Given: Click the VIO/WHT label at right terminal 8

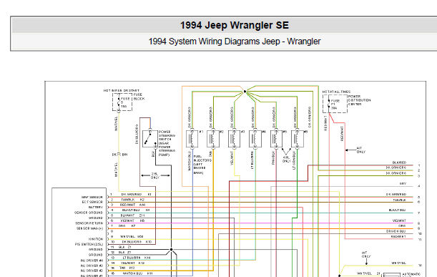Looking at the screenshot, I should pos(399,220).
